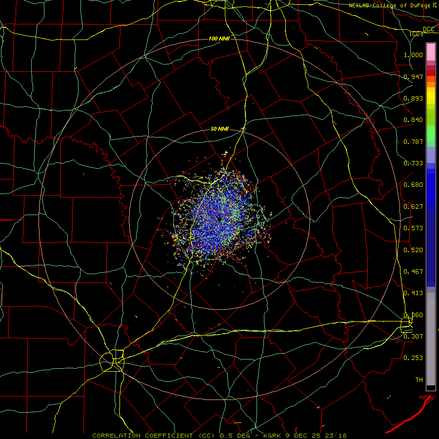439x439 pixels.
Task: Click the 100 NMI range ring label
Action: click(x=219, y=39)
